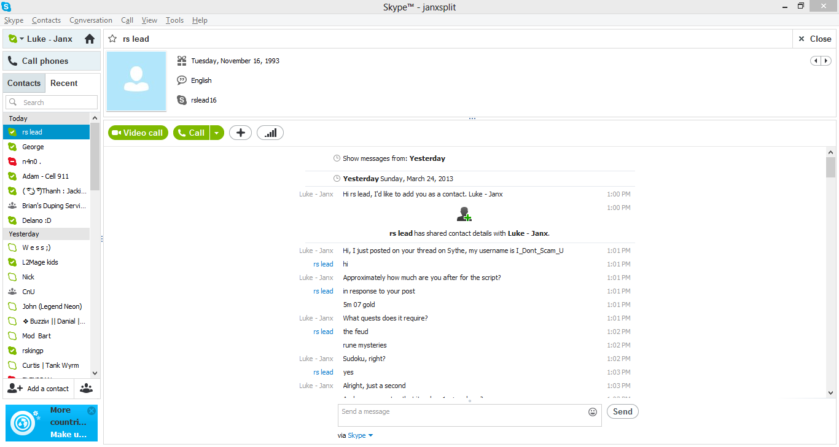
Task: Click the Call phones button
Action: [52, 61]
